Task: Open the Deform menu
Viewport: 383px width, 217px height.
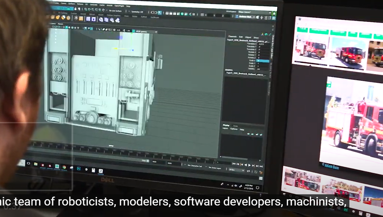Action: point(80,4)
